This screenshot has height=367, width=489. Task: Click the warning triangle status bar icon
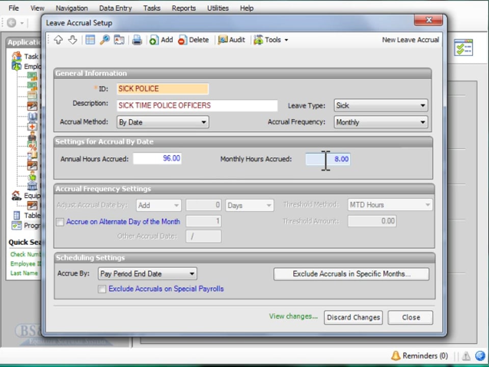(466, 356)
